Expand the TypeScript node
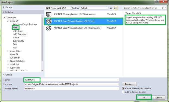This screenshot has width=169, height=102. (8, 68)
